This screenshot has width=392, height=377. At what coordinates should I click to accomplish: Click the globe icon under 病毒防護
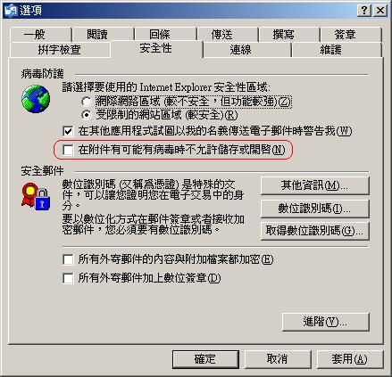[x=36, y=99]
